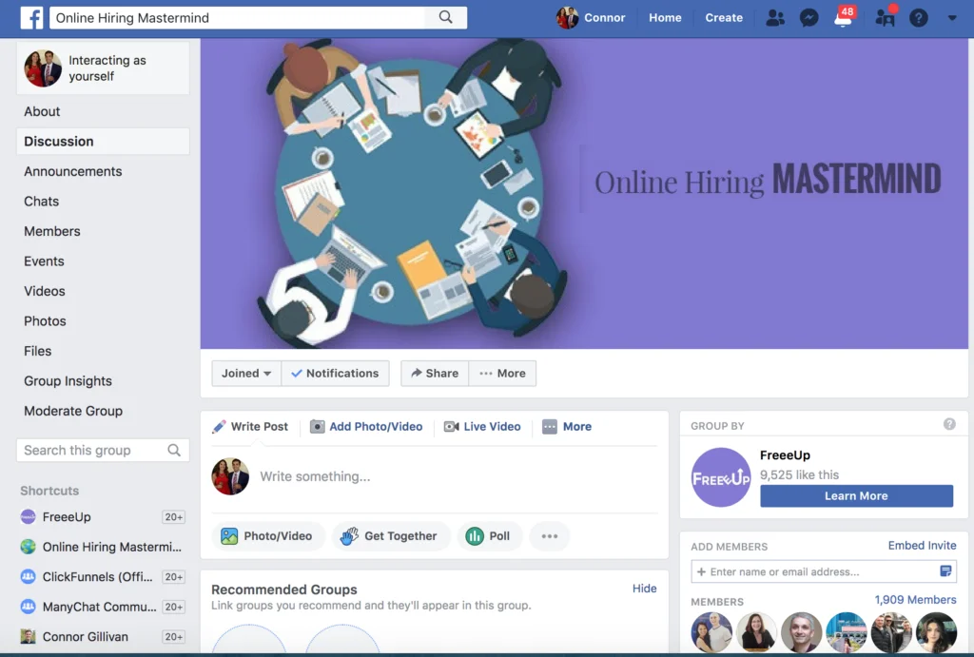This screenshot has width=974, height=657.
Task: Click the ClickFunnels shortcut group icon
Action: (28, 576)
